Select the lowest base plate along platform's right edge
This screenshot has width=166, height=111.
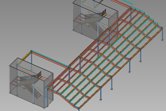pyautogui.click(x=101, y=99)
